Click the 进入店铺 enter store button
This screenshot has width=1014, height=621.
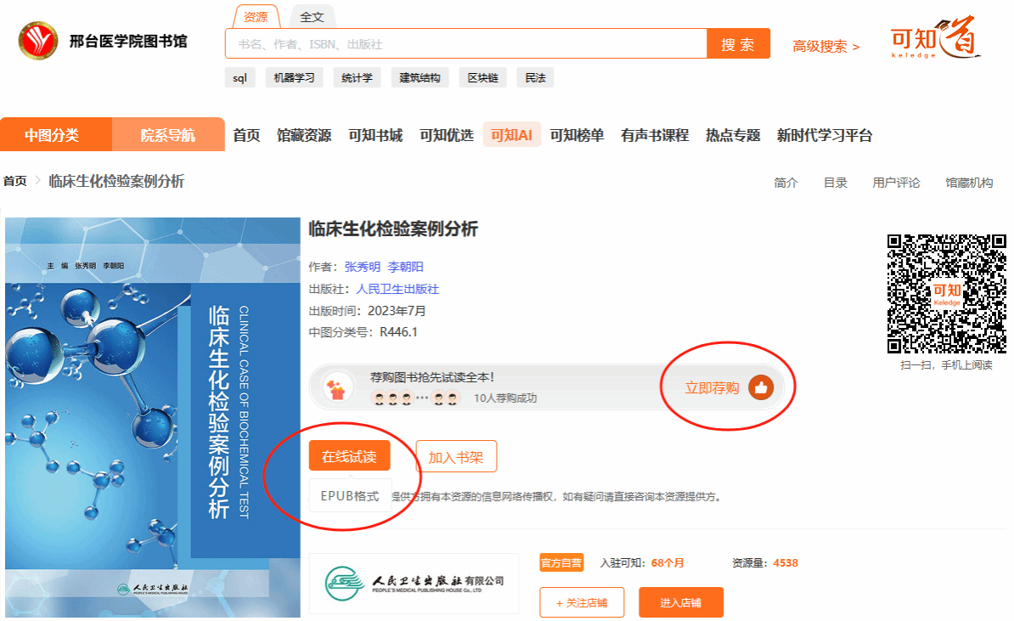pos(681,602)
